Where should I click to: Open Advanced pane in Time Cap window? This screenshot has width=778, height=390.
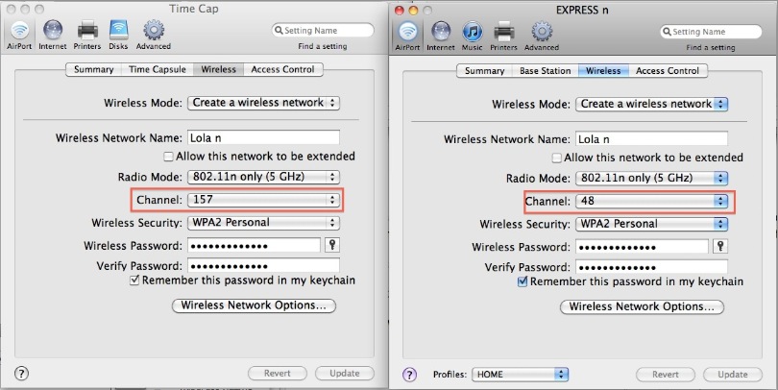154,35
